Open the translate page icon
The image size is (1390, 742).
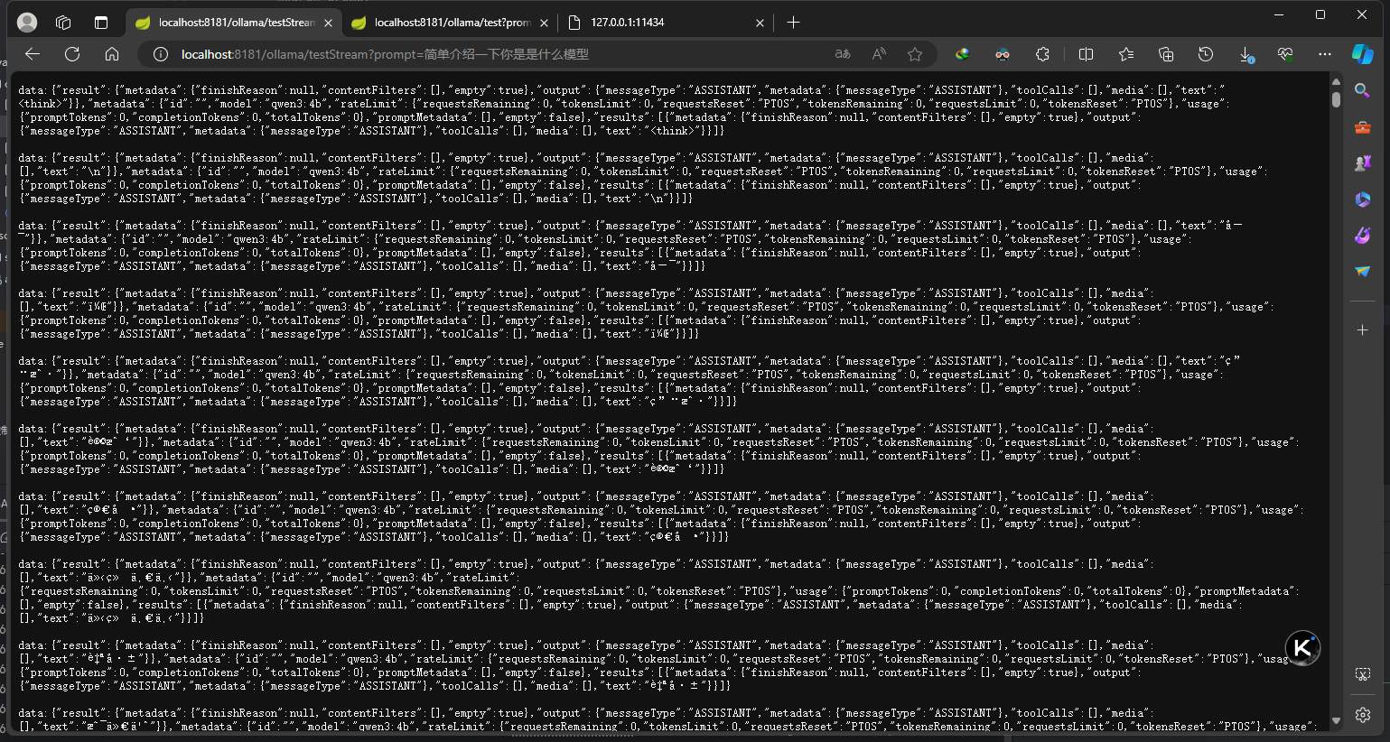(843, 54)
